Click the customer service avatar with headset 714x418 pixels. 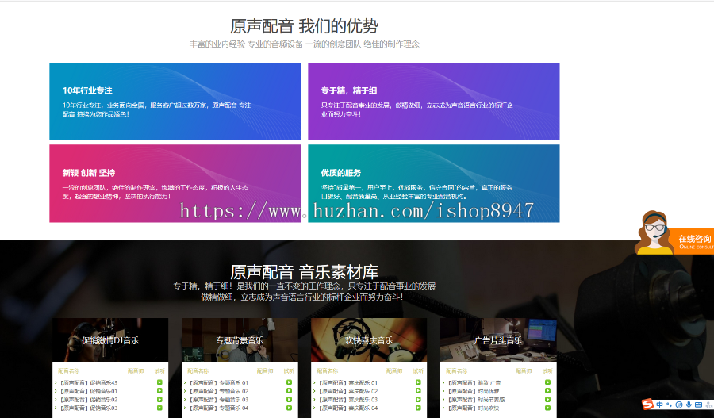click(x=654, y=232)
